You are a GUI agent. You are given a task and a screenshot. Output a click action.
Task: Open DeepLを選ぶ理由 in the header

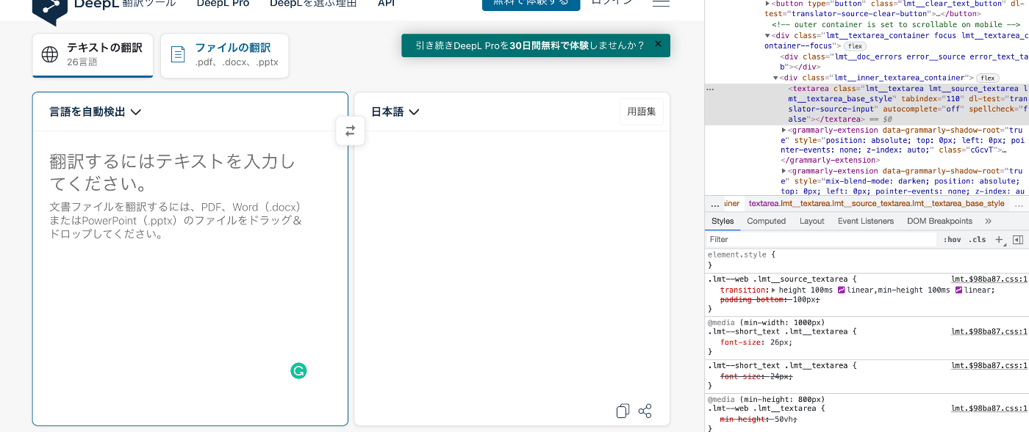pos(313,3)
